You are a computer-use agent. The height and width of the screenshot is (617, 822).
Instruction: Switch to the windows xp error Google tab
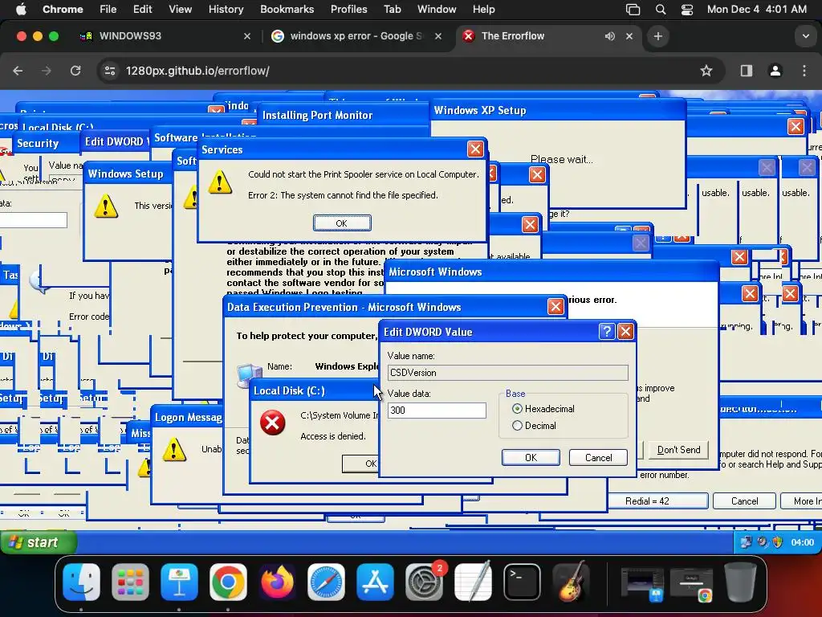[356, 35]
